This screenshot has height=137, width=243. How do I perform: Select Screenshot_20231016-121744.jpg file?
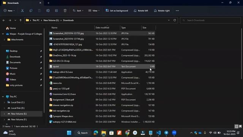tap(102, 39)
